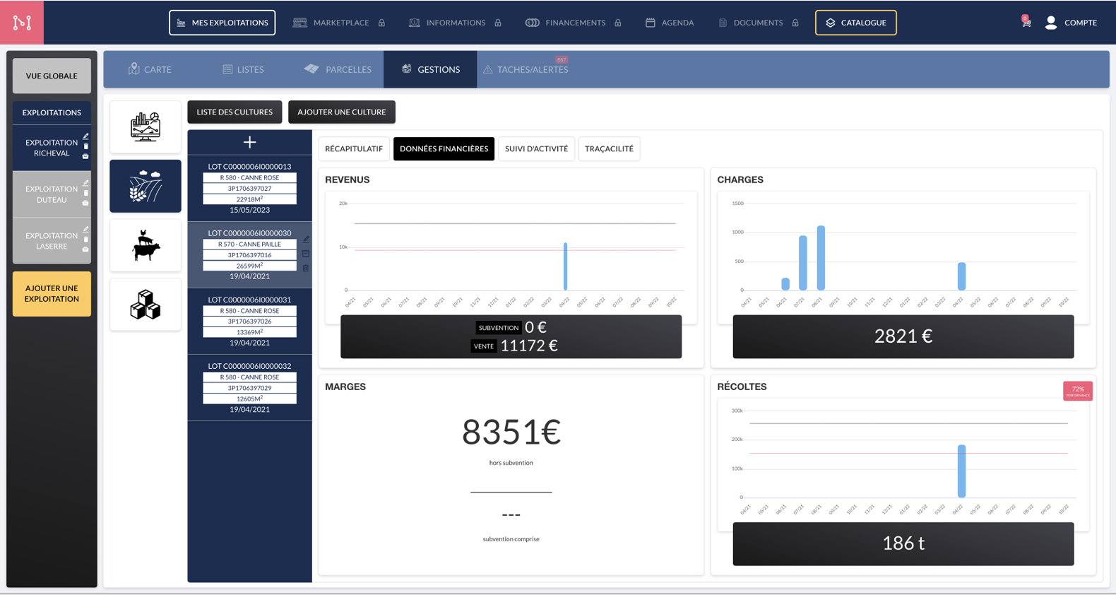
Task: Open the stock boxes icon
Action: coord(146,305)
